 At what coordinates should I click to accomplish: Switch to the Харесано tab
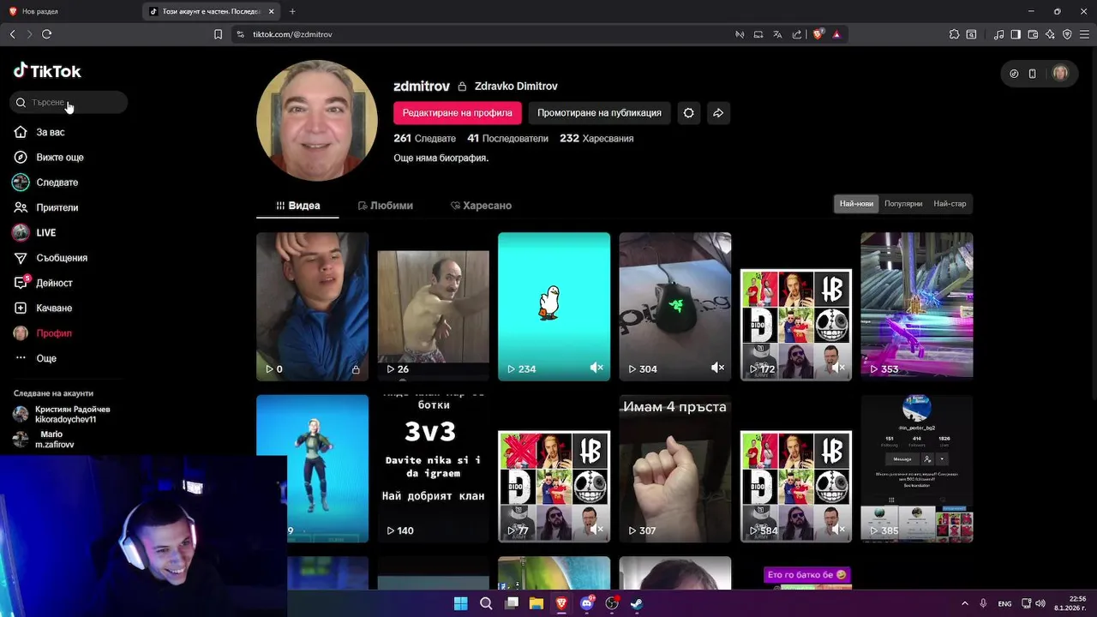pos(481,206)
